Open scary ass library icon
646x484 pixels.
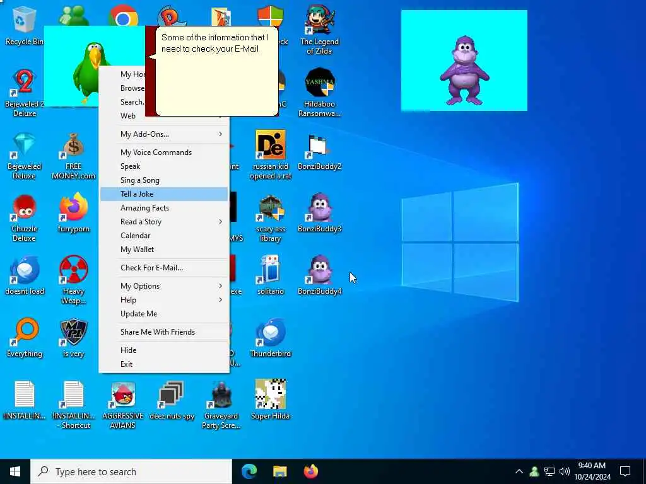tap(270, 217)
